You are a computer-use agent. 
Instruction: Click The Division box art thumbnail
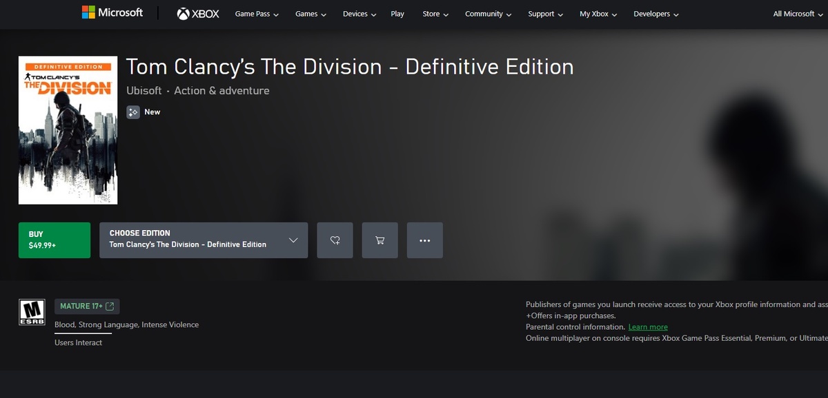pyautogui.click(x=68, y=131)
